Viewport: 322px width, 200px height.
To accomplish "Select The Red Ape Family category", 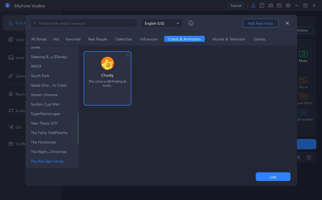I will (x=47, y=161).
